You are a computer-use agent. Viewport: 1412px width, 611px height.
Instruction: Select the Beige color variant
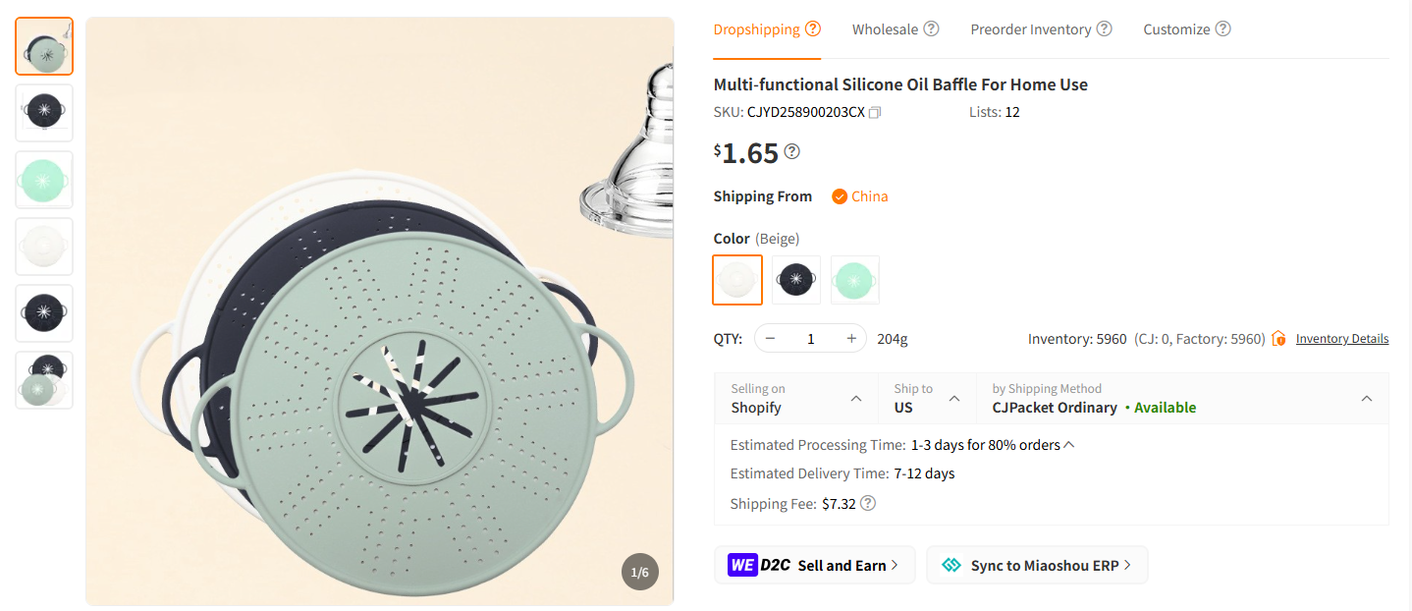[x=736, y=279]
